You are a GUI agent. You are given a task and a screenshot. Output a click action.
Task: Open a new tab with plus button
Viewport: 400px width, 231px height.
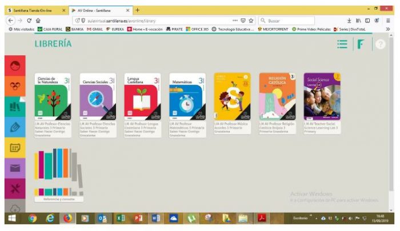click(138, 10)
